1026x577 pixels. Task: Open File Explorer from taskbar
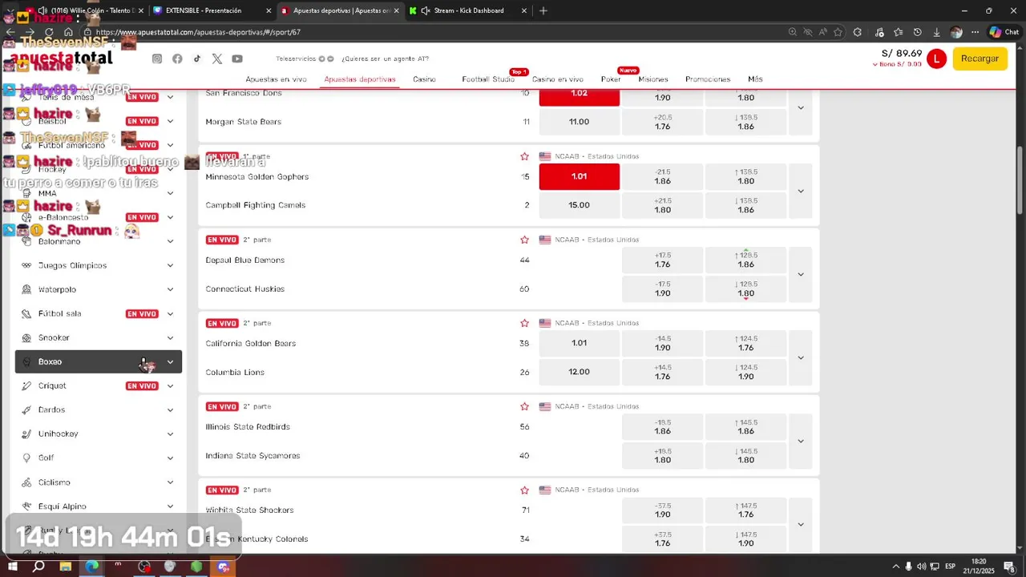click(66, 567)
